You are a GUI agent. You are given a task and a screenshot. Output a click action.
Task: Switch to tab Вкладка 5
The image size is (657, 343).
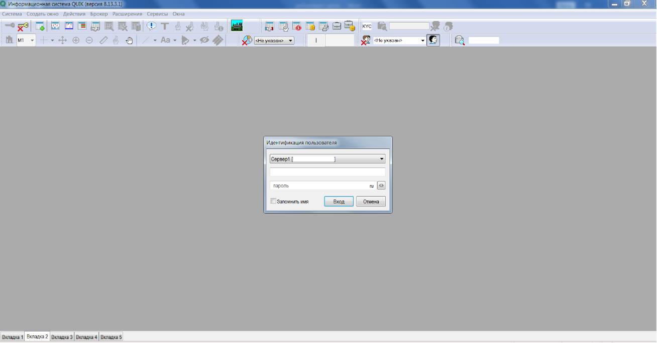point(111,337)
